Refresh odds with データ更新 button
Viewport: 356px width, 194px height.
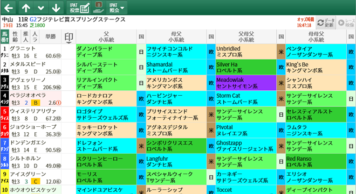tap(326, 23)
